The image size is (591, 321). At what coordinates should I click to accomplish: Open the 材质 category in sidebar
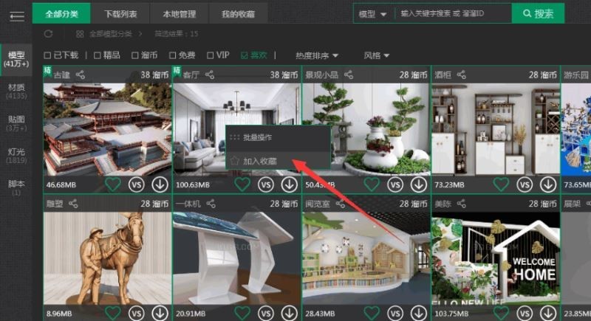[x=16, y=92]
